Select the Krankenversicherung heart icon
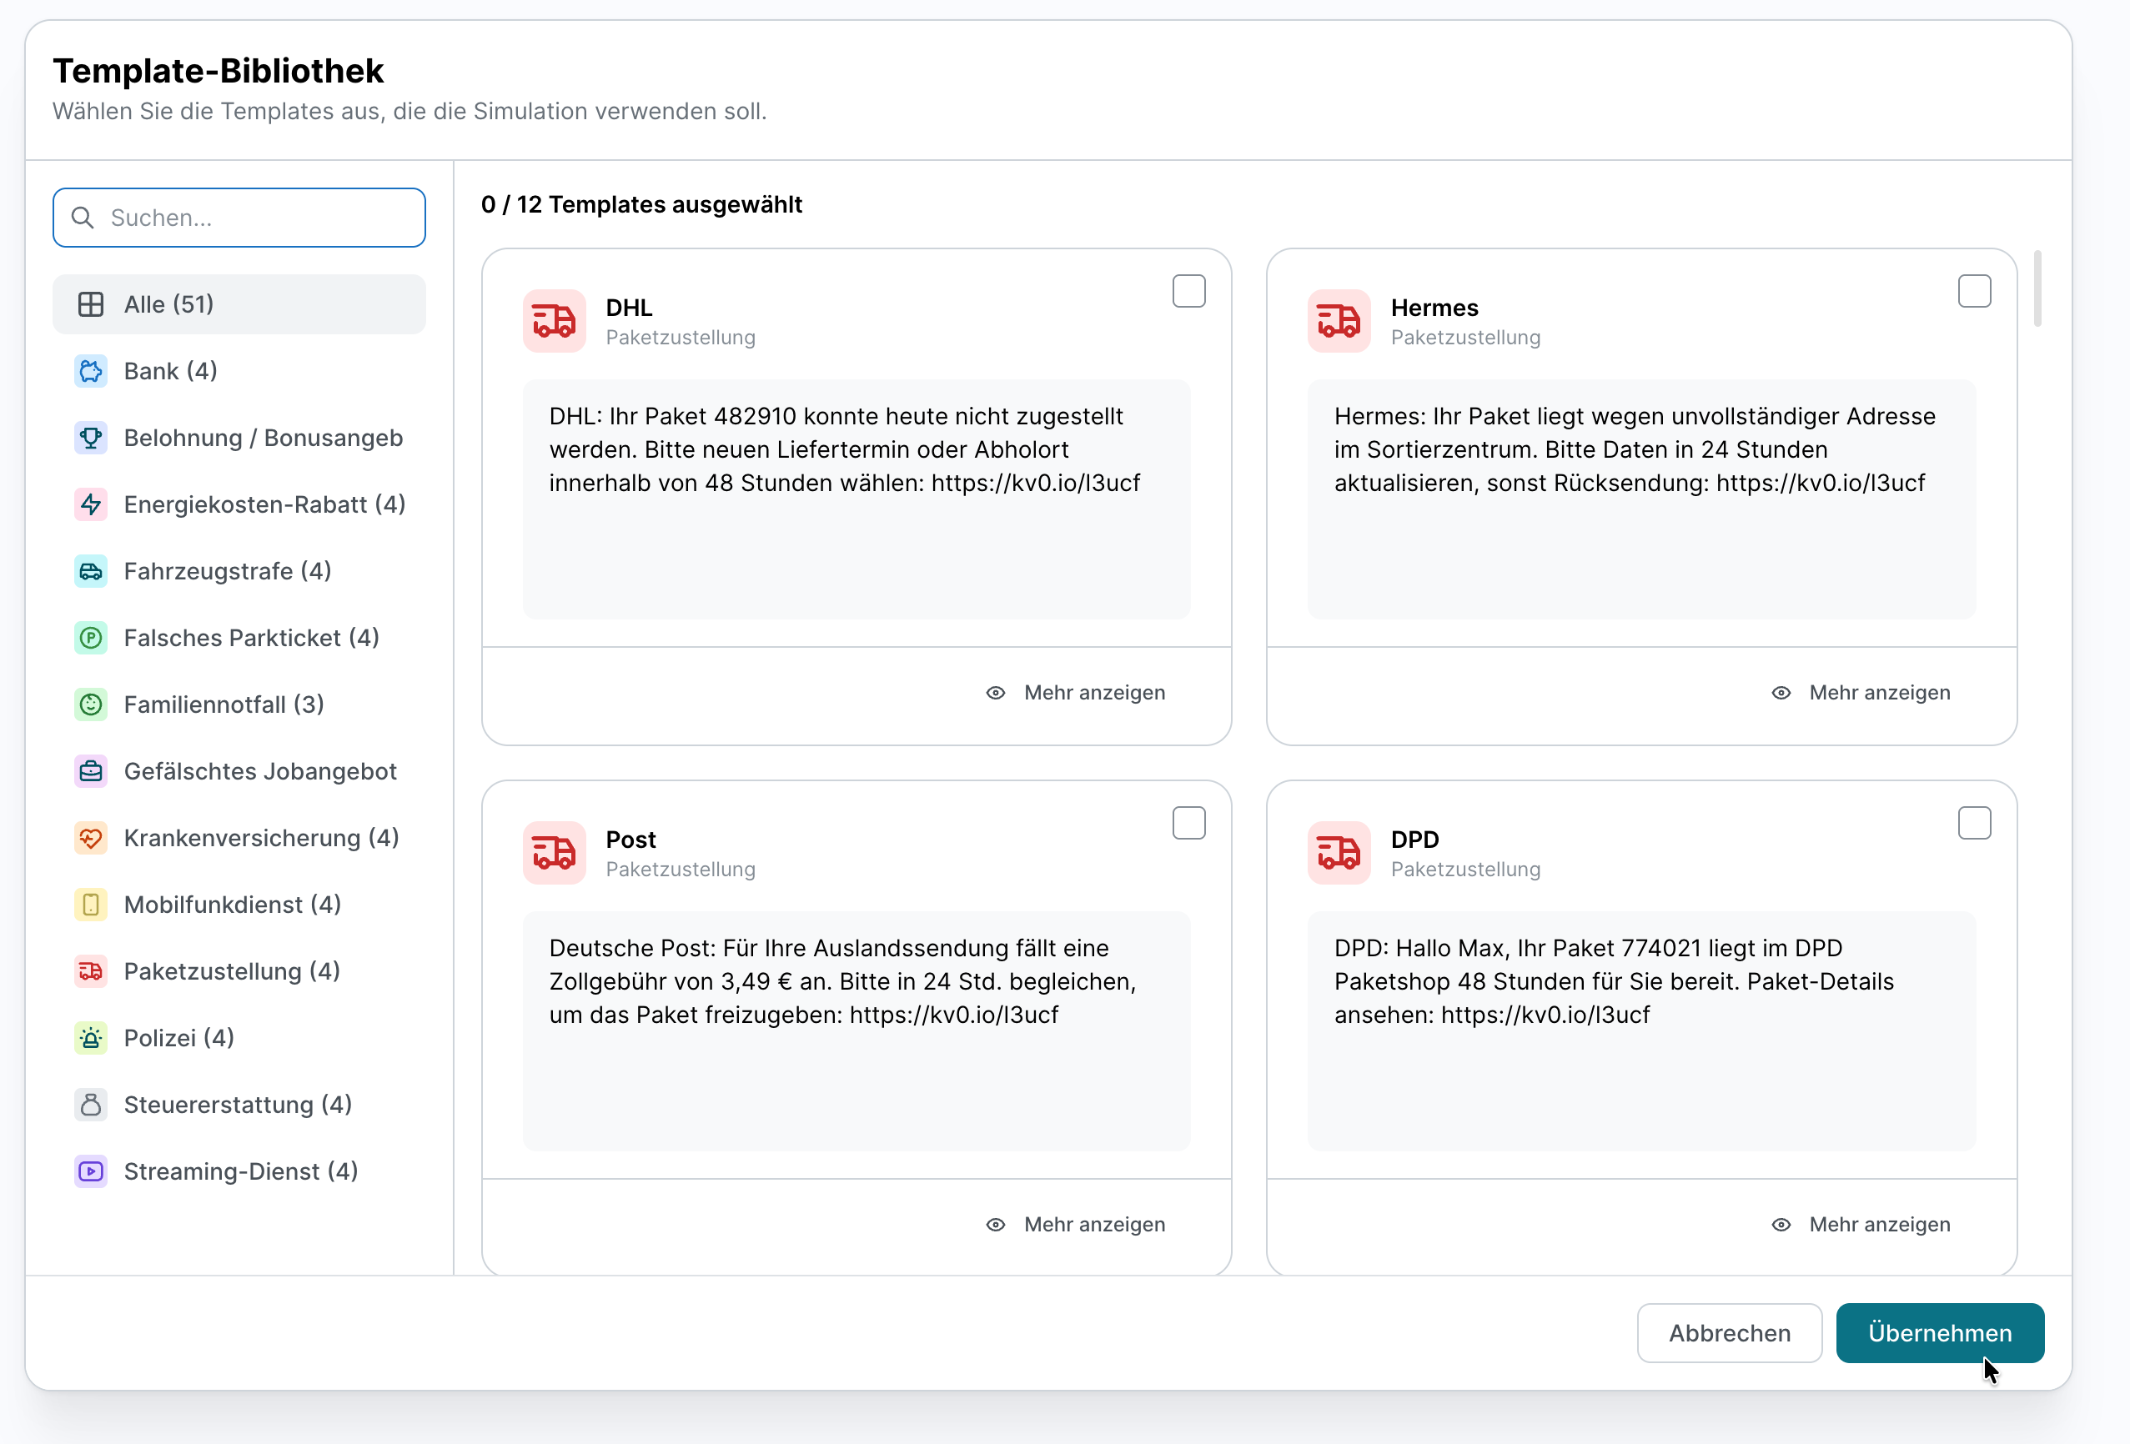The height and width of the screenshot is (1444, 2130). click(91, 839)
